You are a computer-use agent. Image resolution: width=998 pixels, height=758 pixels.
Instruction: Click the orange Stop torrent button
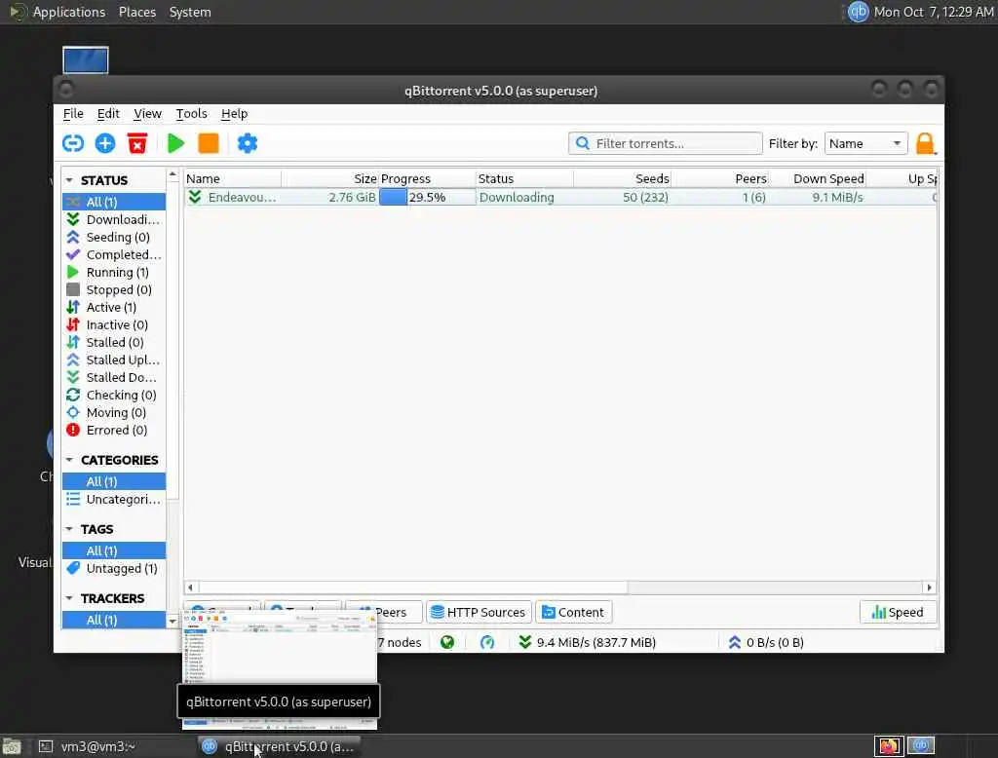[x=209, y=143]
